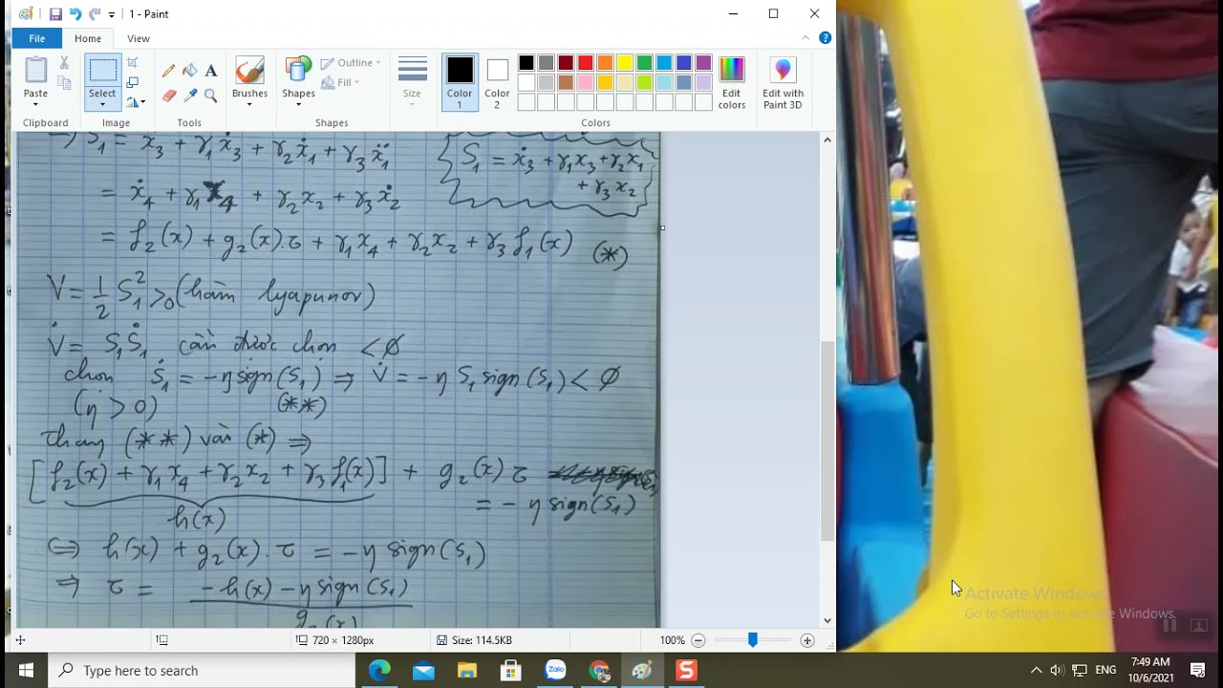This screenshot has height=688, width=1223.
Task: Show hidden system tray icons
Action: (1036, 671)
